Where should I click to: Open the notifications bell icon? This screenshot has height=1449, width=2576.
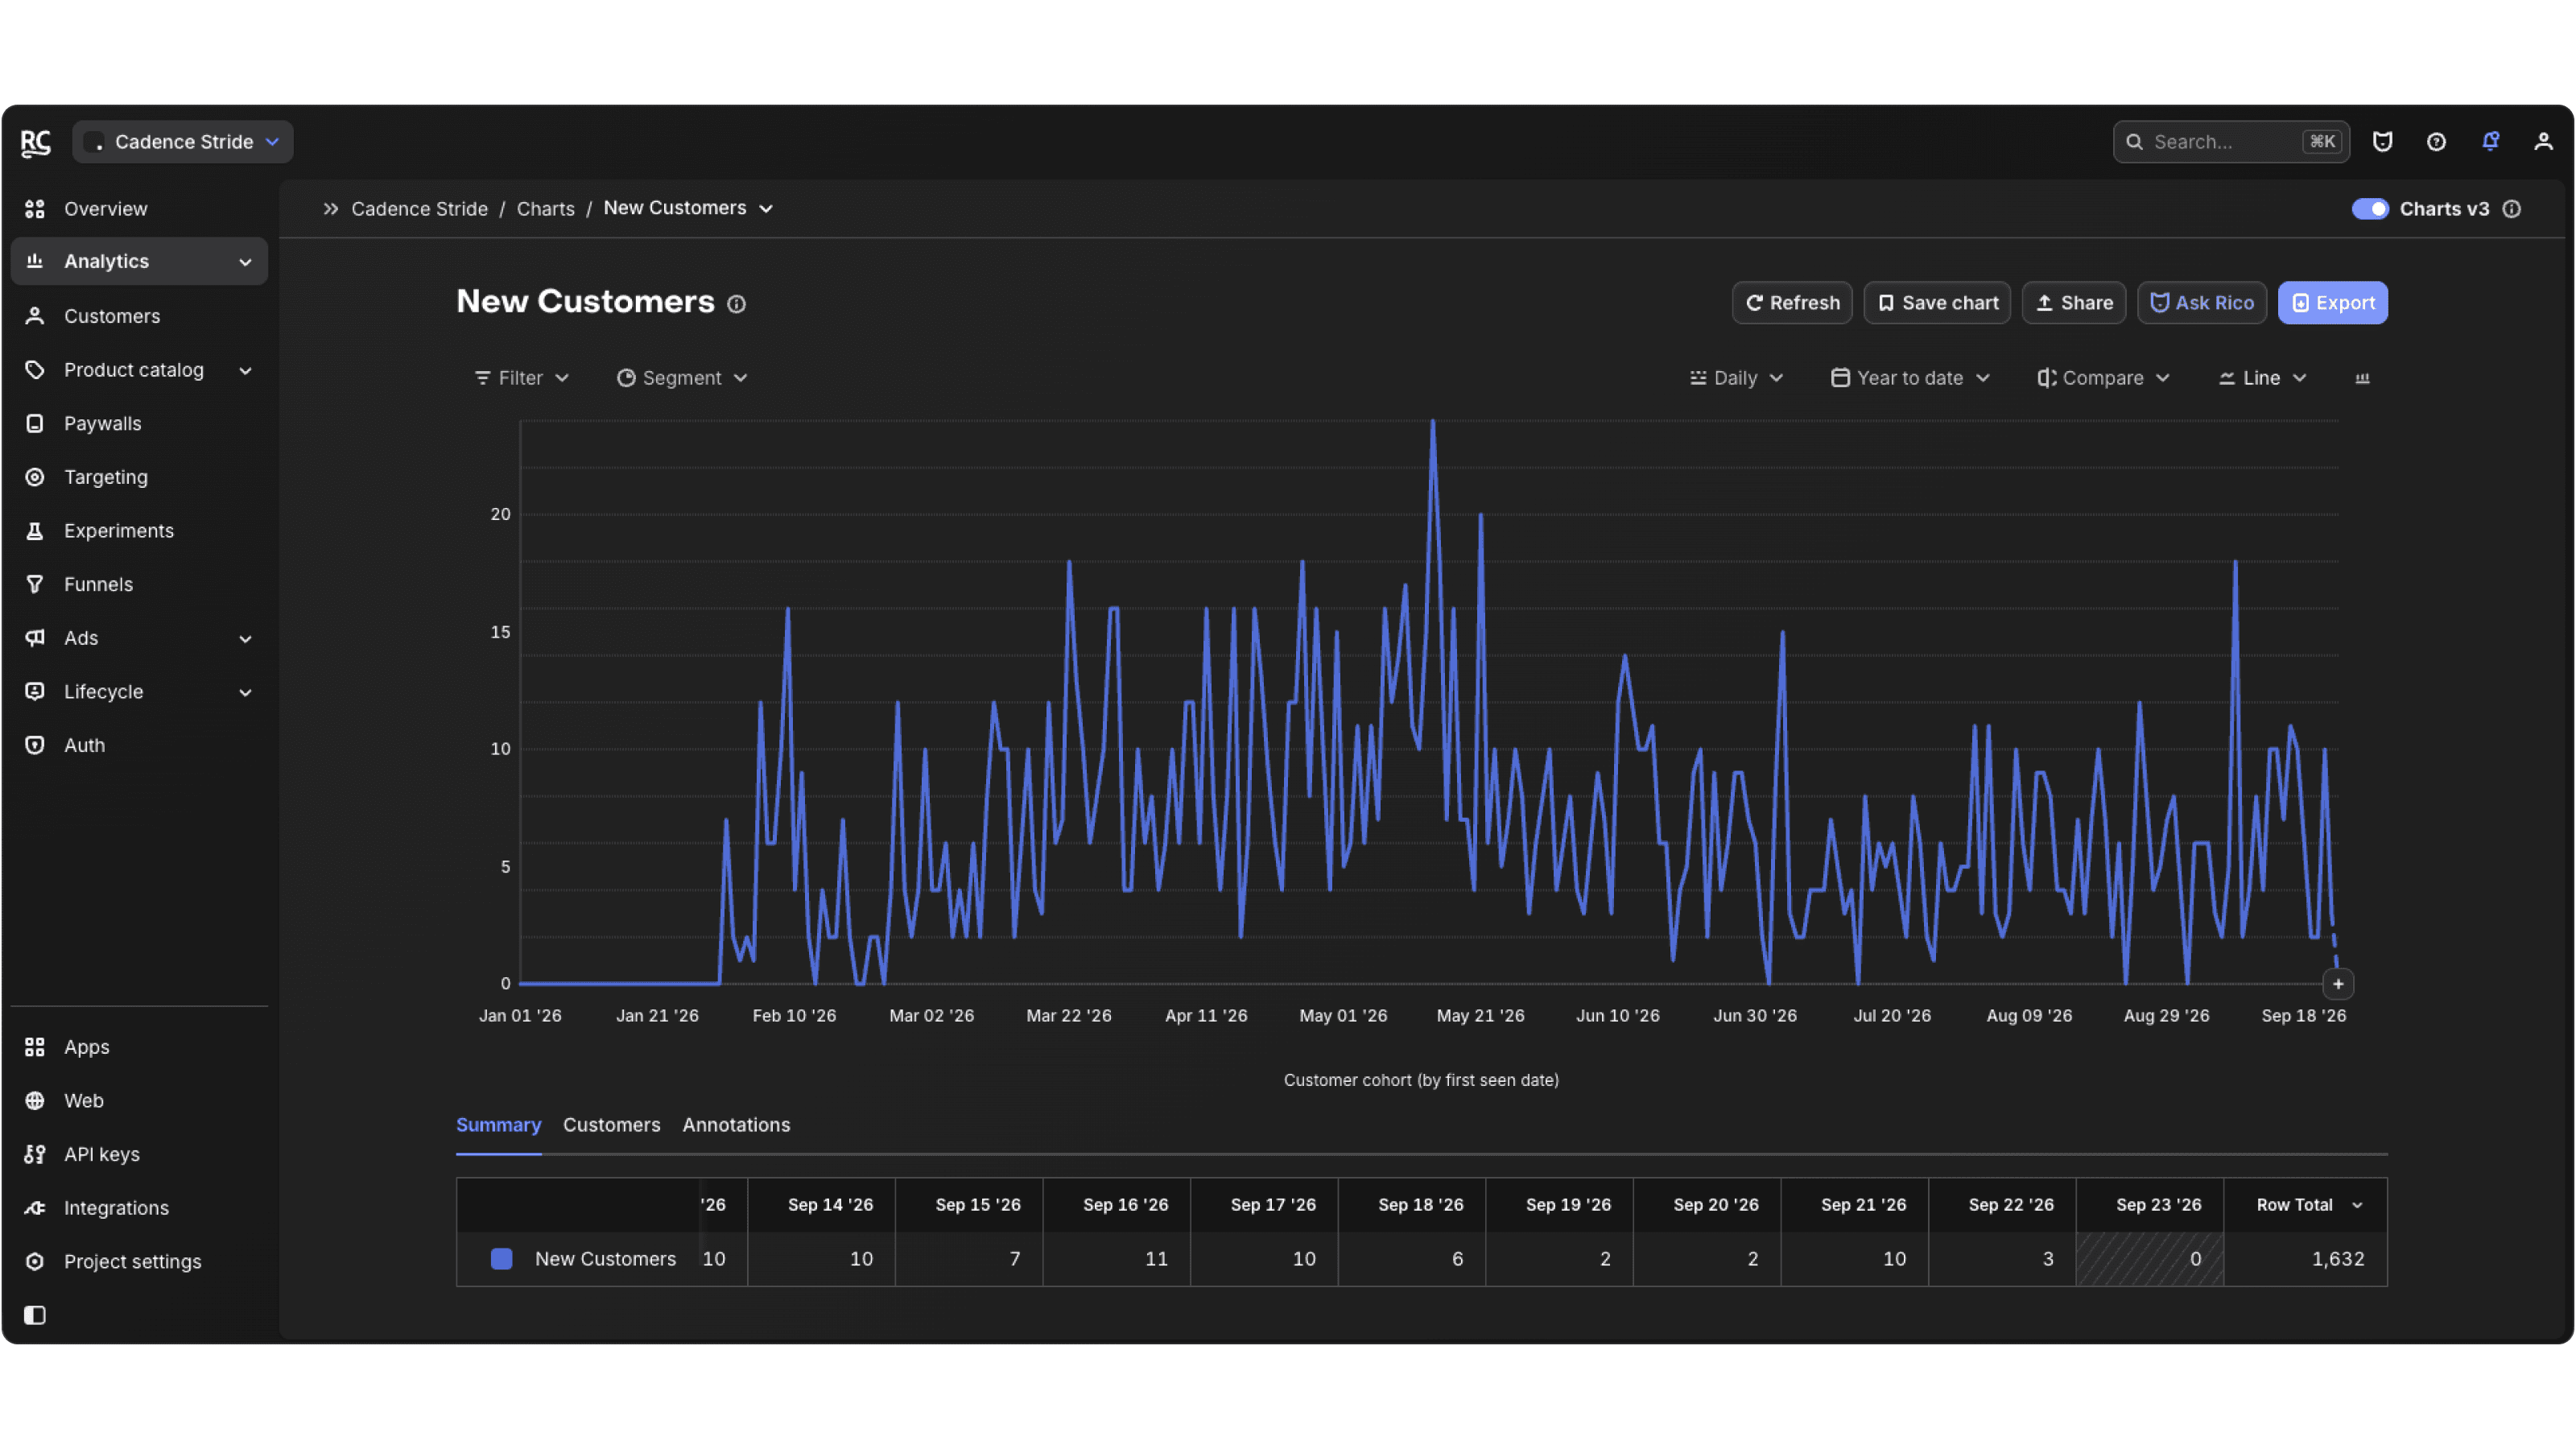pyautogui.click(x=2490, y=142)
